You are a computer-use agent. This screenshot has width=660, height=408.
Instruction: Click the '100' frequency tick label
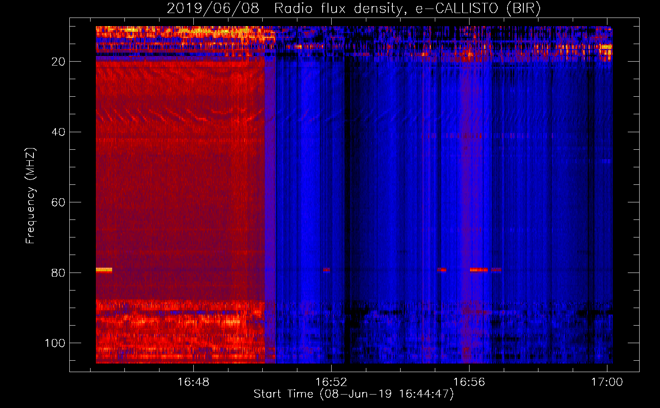click(x=55, y=343)
